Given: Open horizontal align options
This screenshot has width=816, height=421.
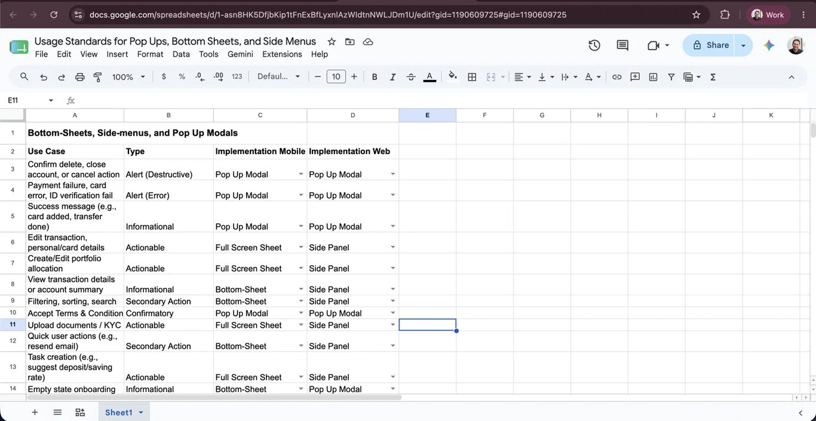Looking at the screenshot, I should (x=523, y=76).
